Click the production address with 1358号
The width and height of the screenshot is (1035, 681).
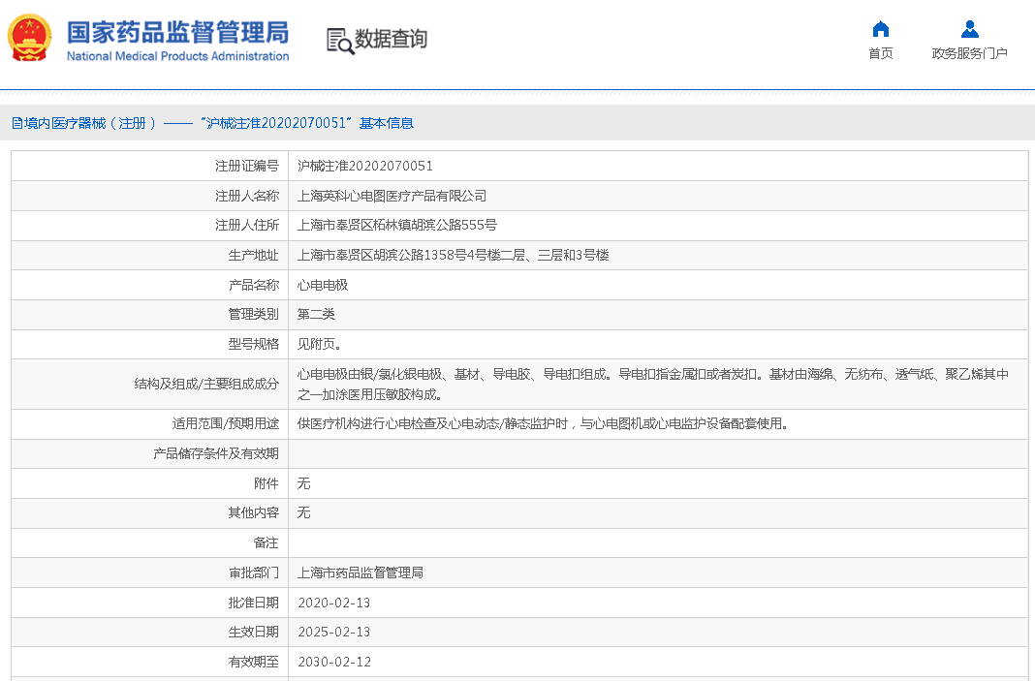tap(453, 255)
